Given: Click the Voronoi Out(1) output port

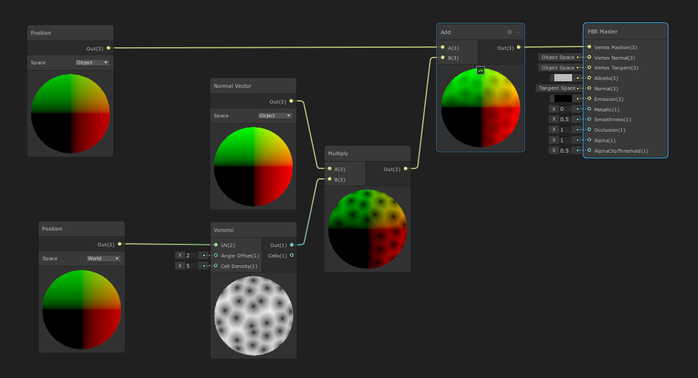Looking at the screenshot, I should tap(292, 245).
